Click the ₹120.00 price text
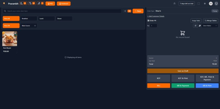This screenshot has height=109, width=220. click(6, 51)
